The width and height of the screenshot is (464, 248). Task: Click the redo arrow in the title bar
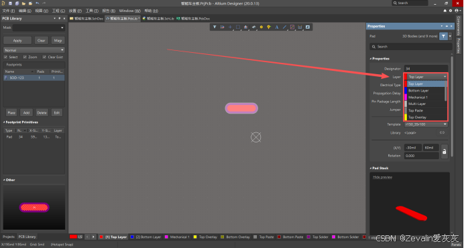click(44, 3)
